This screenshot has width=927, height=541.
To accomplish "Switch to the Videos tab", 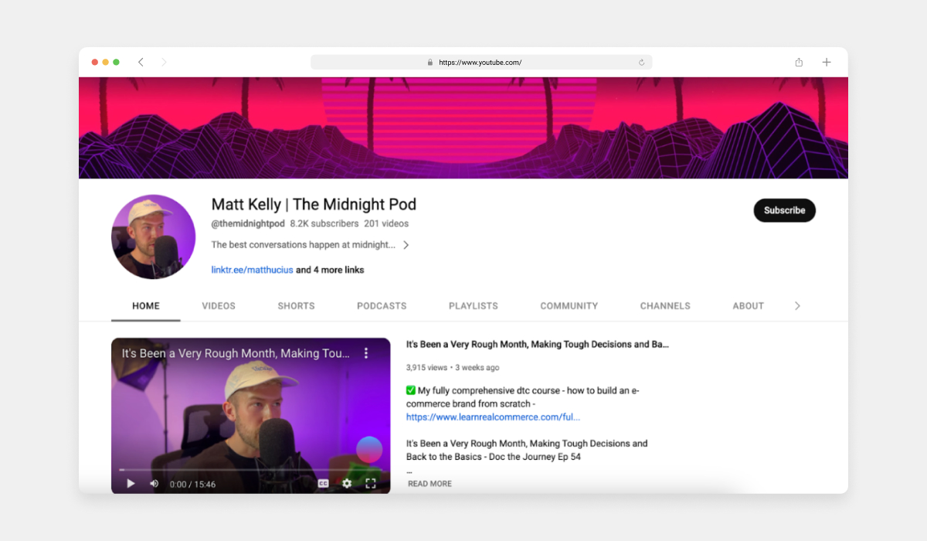I will point(218,305).
